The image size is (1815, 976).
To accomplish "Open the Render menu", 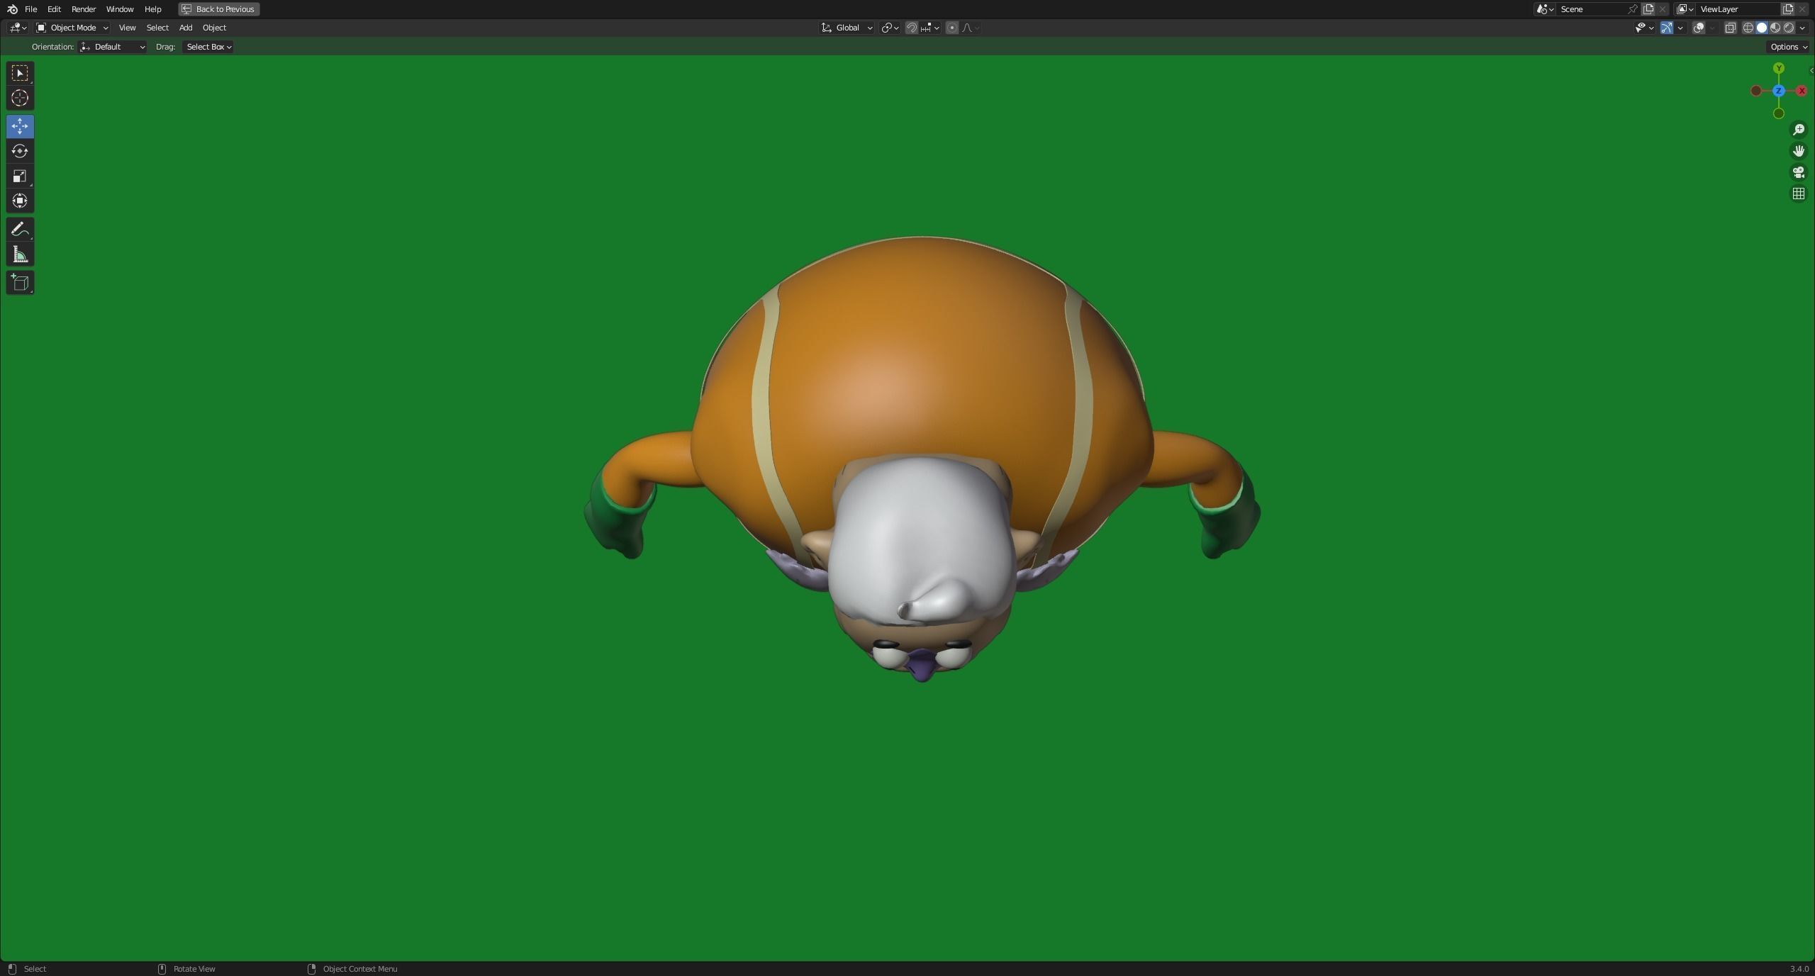I will coord(84,9).
